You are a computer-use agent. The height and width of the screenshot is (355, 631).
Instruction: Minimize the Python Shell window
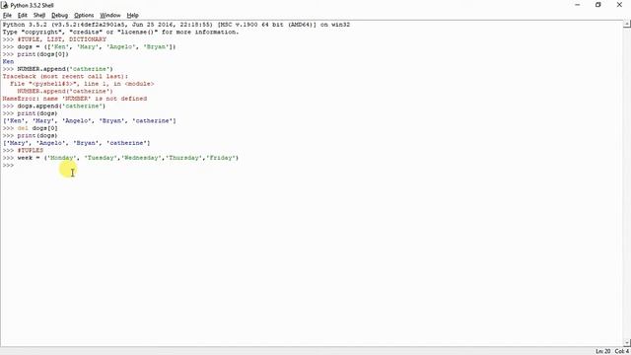pyautogui.click(x=578, y=5)
